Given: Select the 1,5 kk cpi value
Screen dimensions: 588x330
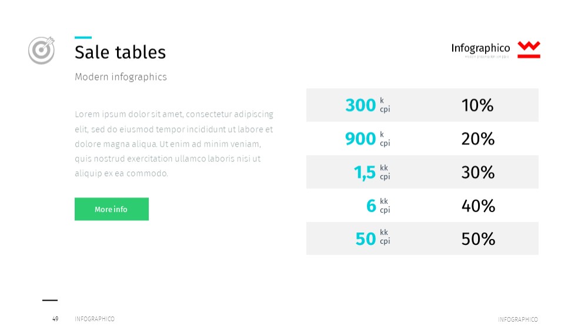Looking at the screenshot, I should 372,172.
